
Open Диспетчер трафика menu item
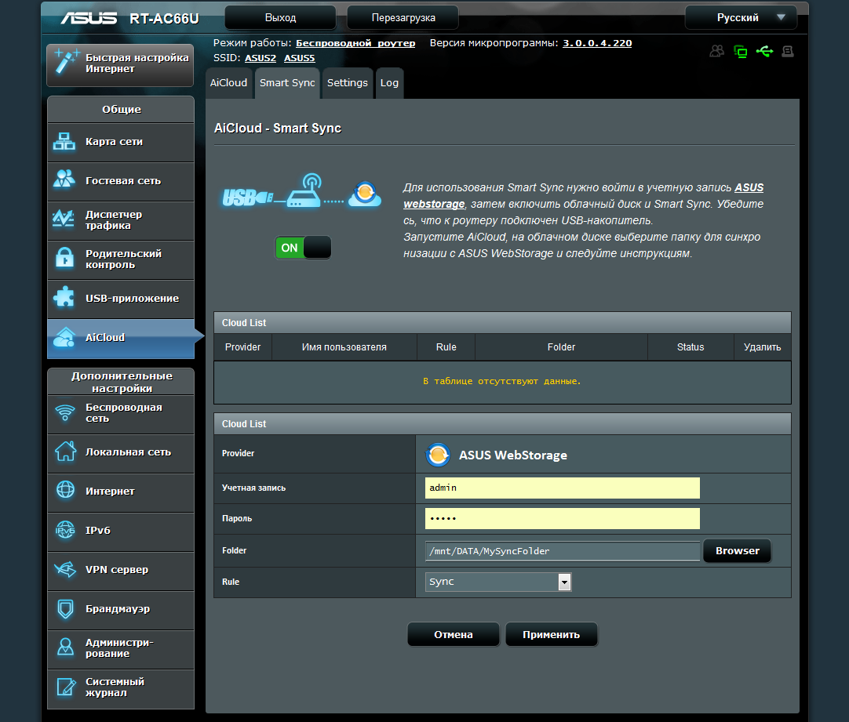coord(121,220)
